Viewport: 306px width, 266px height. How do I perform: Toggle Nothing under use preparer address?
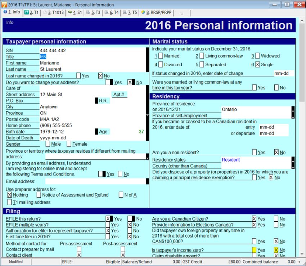[9, 195]
